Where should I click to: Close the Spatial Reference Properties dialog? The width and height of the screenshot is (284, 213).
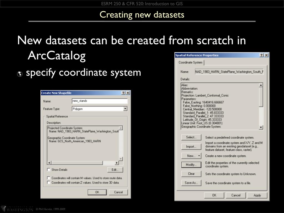click(x=266, y=55)
